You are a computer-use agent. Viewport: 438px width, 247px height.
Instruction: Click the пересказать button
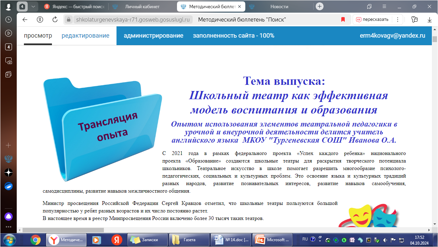tap(372, 19)
